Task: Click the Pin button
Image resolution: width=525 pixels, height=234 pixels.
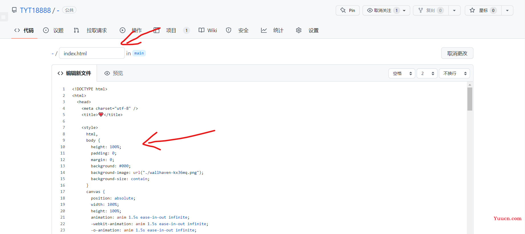Action: (348, 10)
